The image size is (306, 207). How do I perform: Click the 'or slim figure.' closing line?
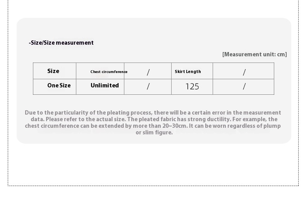click(154, 133)
